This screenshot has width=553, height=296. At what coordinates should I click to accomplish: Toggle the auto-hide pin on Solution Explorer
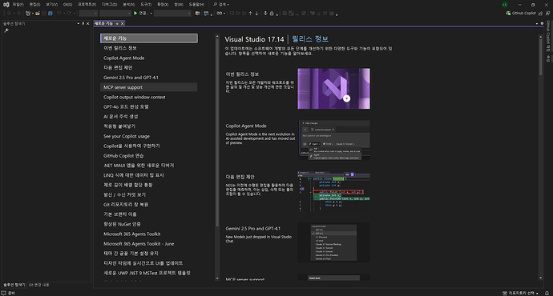(83, 23)
